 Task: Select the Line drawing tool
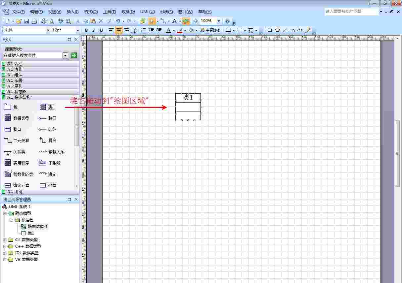tap(285, 30)
